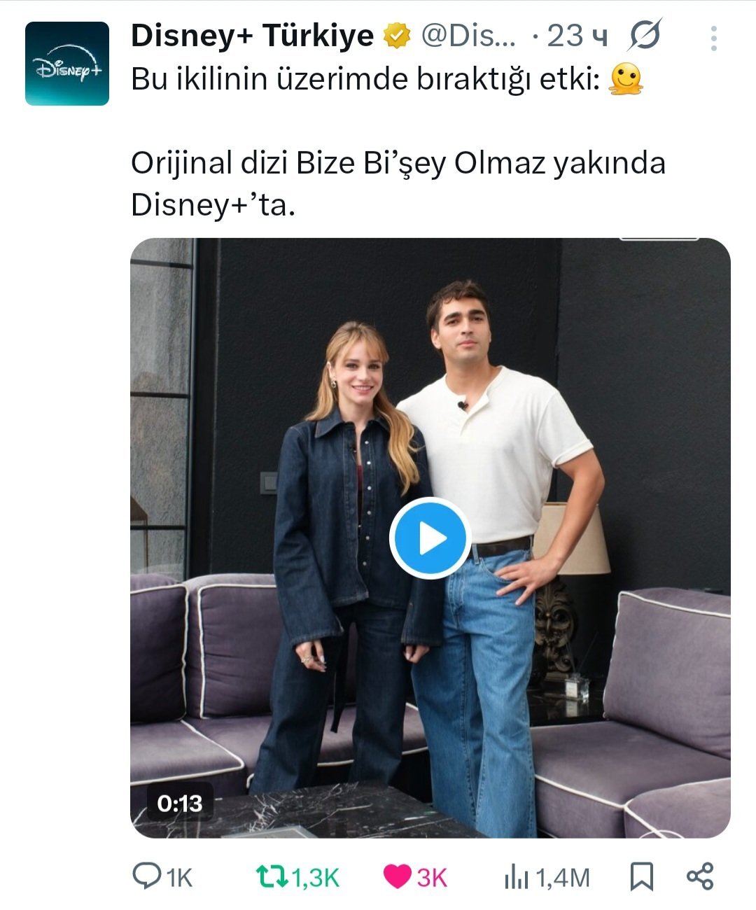Click the gold verified badge
This screenshot has width=756, height=910.
[396, 36]
